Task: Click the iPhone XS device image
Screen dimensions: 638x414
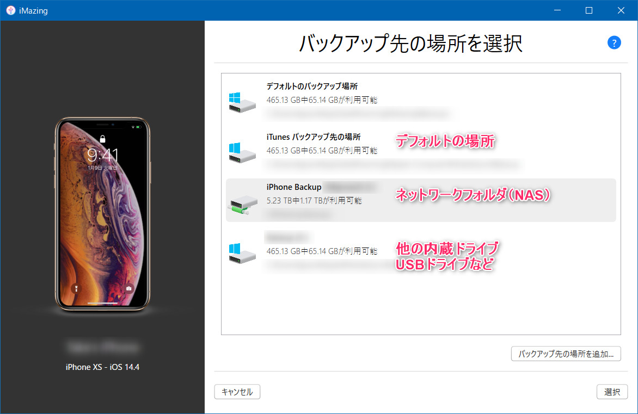Action: [x=102, y=214]
